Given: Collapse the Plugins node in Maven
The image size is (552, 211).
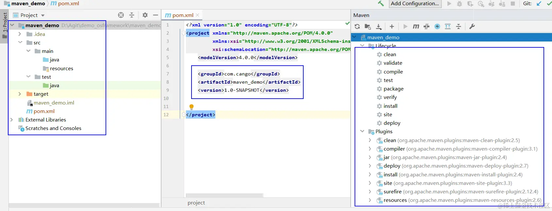Looking at the screenshot, I should 362,131.
